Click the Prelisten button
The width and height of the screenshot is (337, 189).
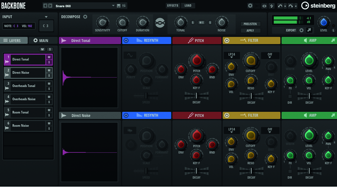[250, 24]
